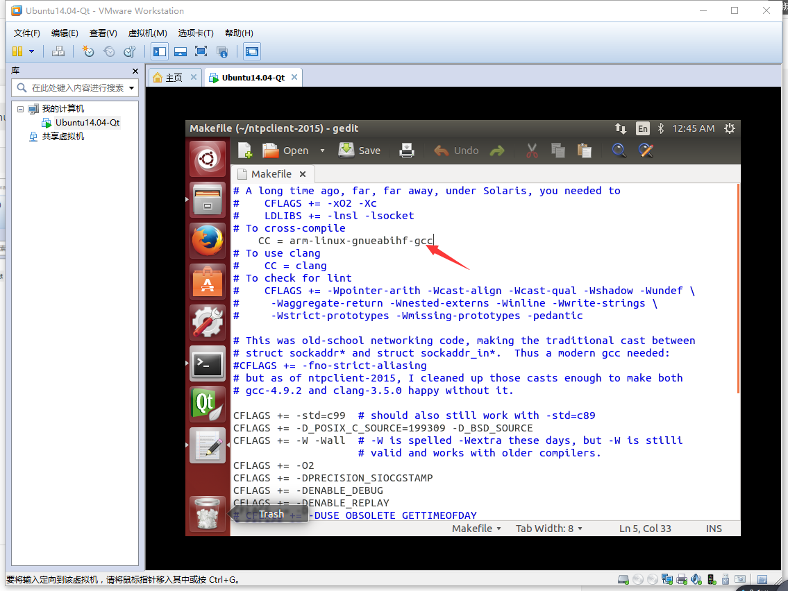Open Ubuntu Software Center launcher
Viewport: 788px width, 591px height.
pos(208,282)
